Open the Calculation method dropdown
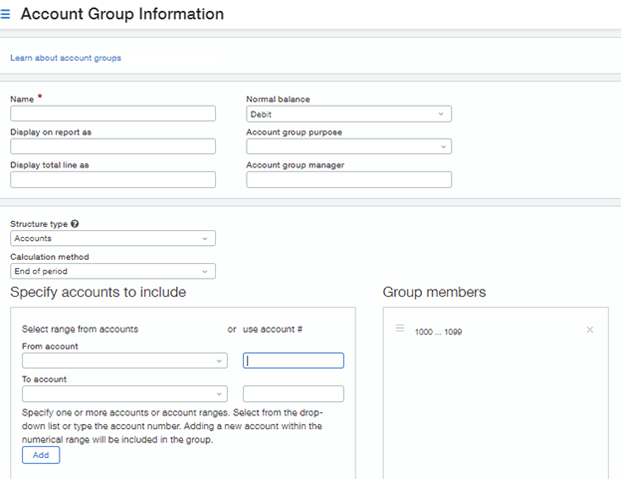621x479 pixels. click(112, 271)
